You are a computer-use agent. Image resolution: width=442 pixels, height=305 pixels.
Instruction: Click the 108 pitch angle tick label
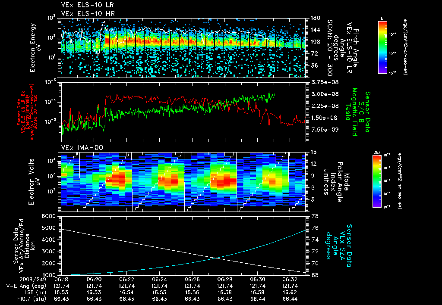coord(316,42)
